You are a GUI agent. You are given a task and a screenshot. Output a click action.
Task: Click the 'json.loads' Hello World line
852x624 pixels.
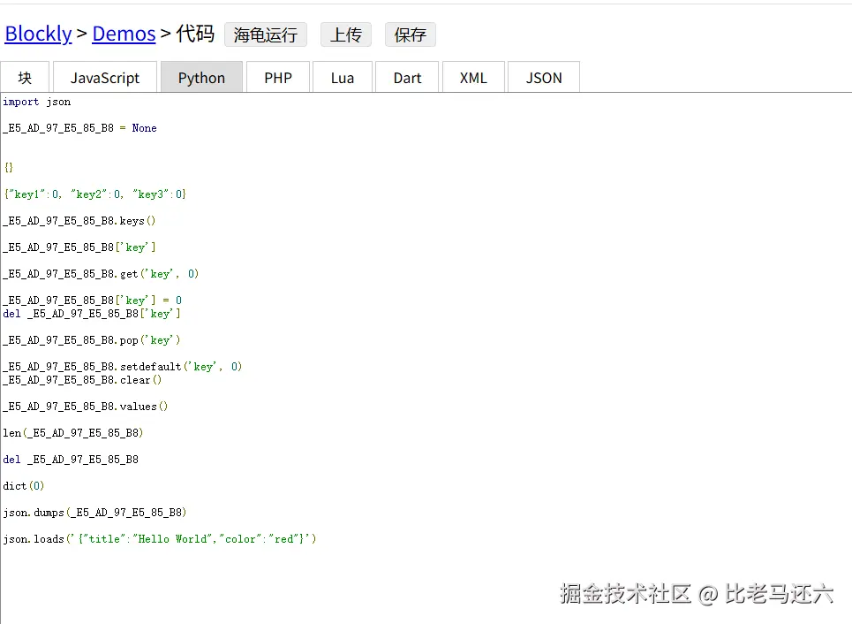(160, 539)
